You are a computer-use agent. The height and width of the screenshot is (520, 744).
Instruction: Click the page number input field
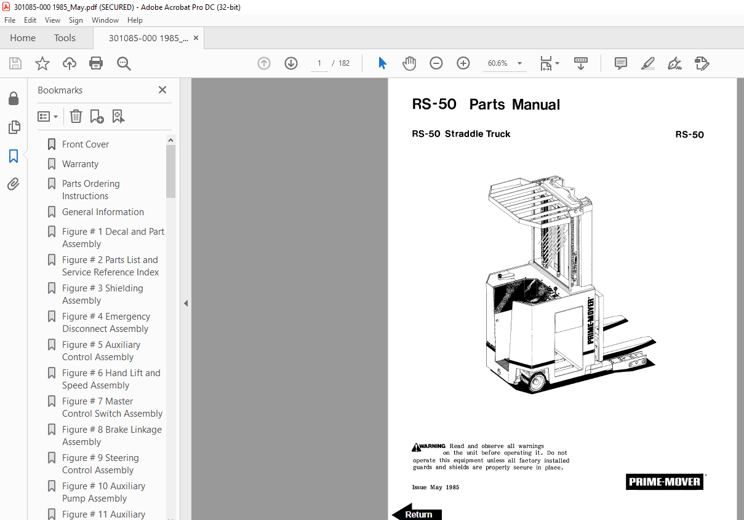pos(319,63)
